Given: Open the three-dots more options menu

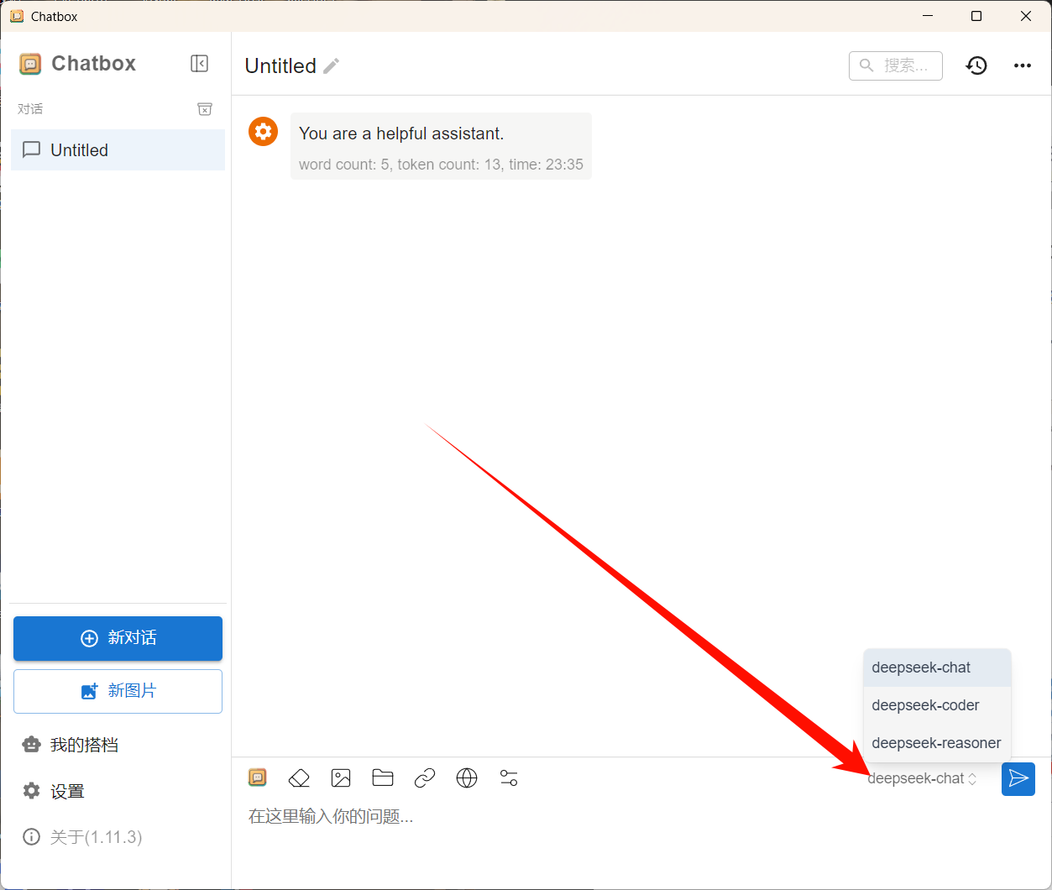Looking at the screenshot, I should tap(1022, 65).
